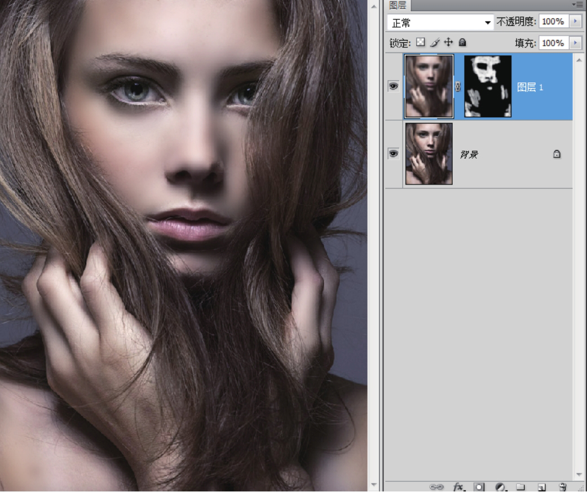Open the layer style fx menu
The image size is (587, 492).
(458, 486)
